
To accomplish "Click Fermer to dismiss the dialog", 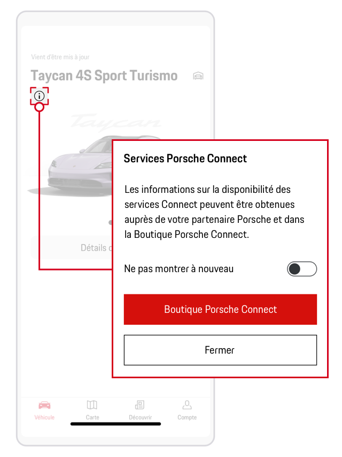I will point(220,350).
